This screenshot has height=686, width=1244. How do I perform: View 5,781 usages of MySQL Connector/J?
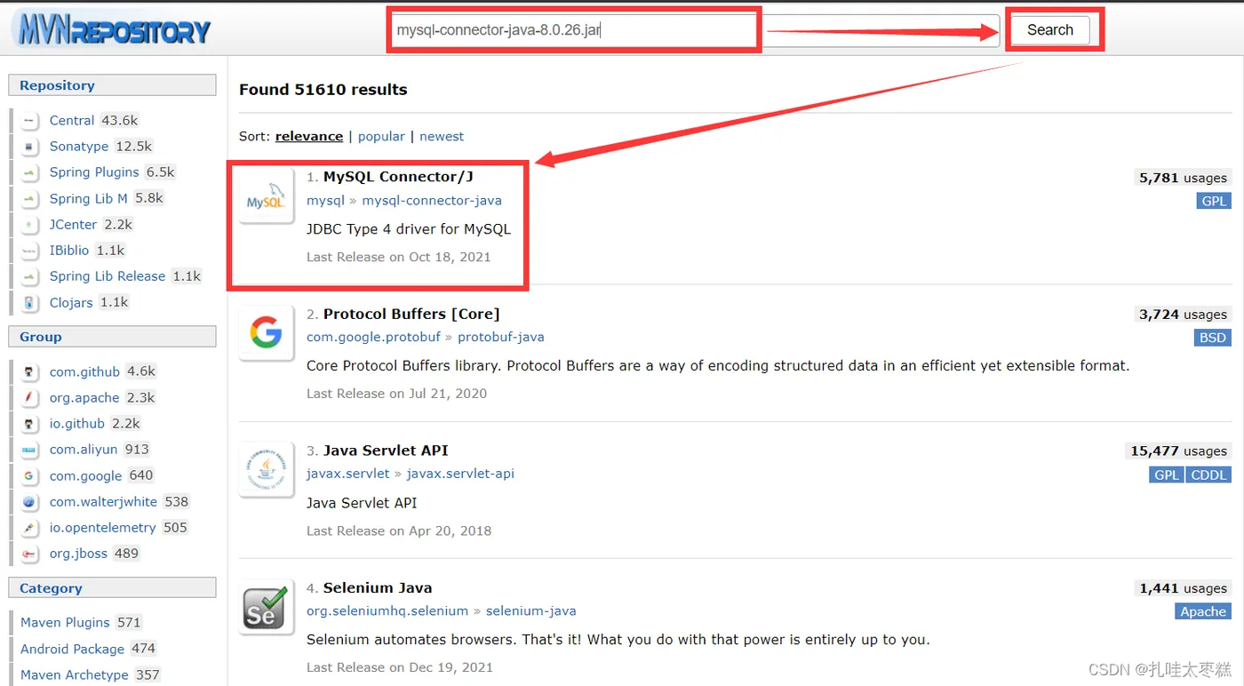[x=1183, y=178]
